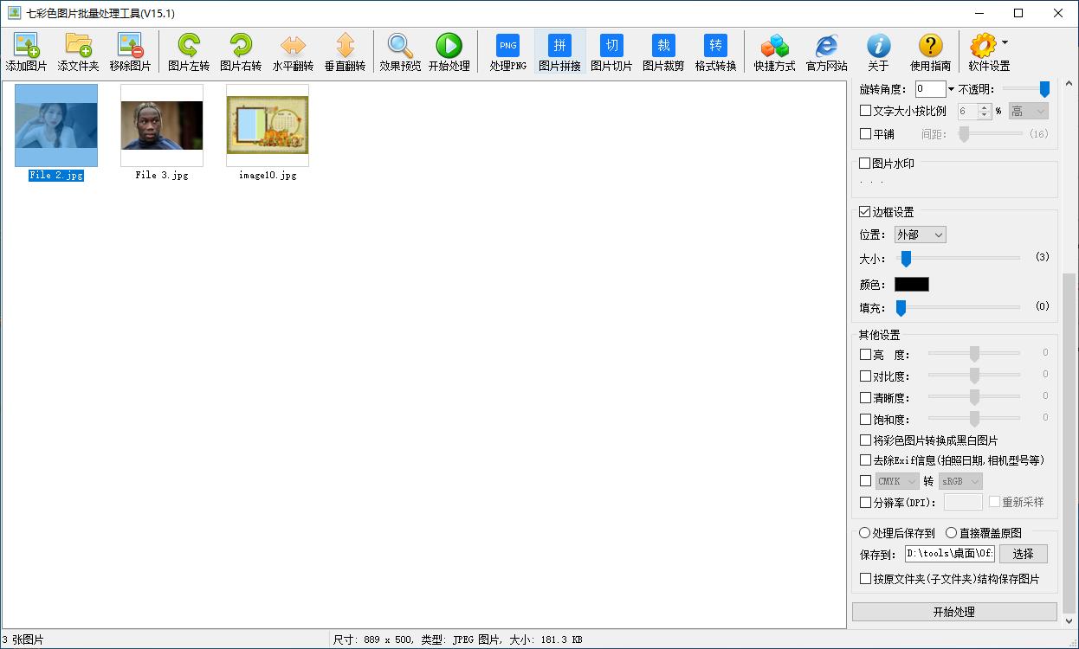
Task: Open 官方网站 official website icon
Action: pos(826,46)
